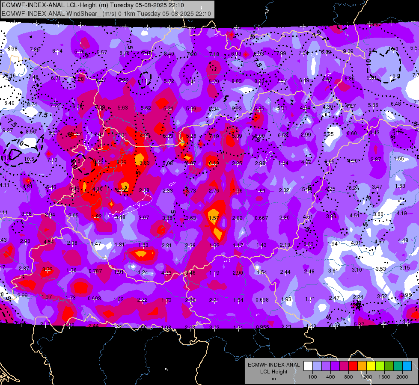Click the grid value 8.40
The image size is (419, 385).
pos(169,54)
